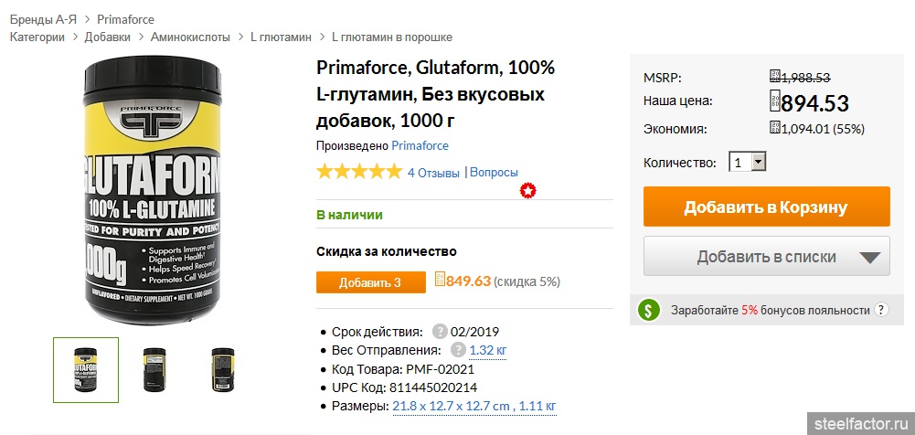The height and width of the screenshot is (435, 915).
Task: Click the 1.32 кг shipping weight link
Action: tap(488, 350)
